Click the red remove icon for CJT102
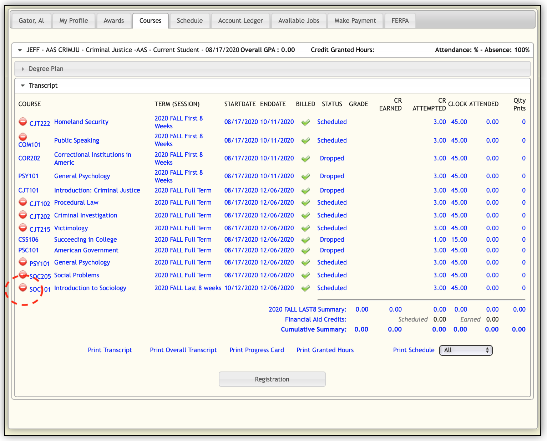The width and height of the screenshot is (547, 441). [23, 202]
